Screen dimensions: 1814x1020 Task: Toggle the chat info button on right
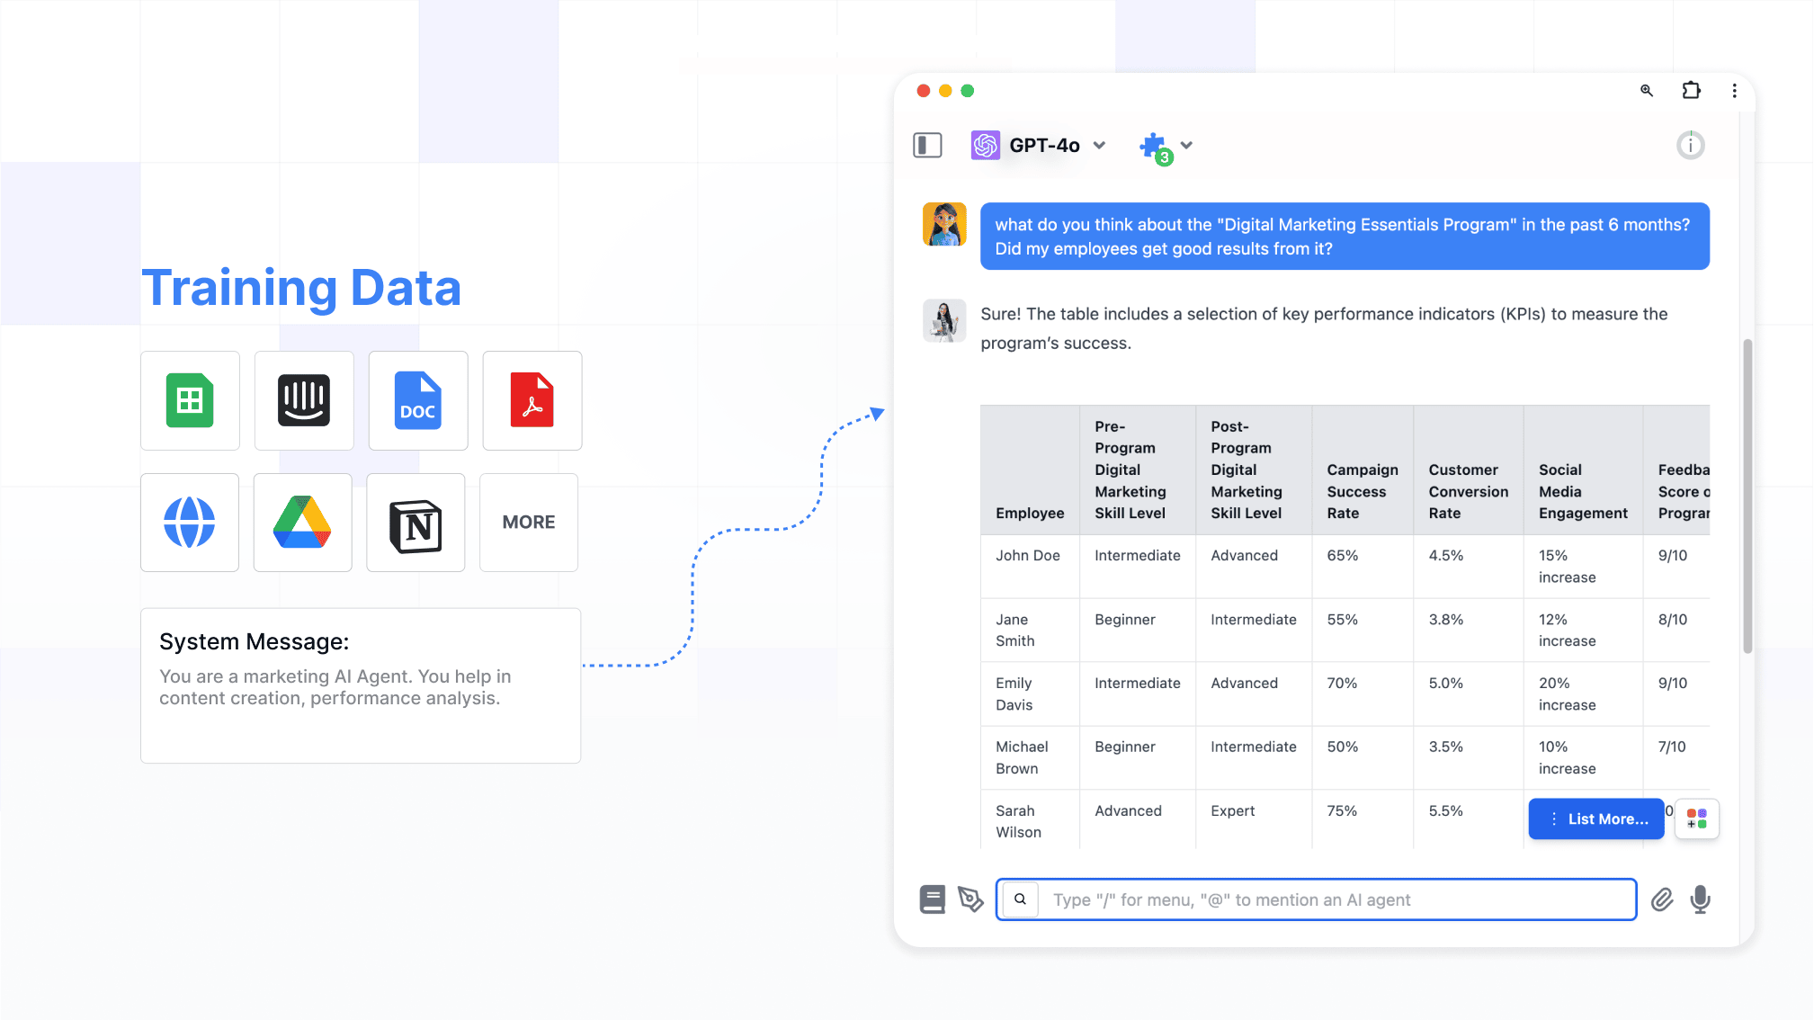click(x=1691, y=145)
